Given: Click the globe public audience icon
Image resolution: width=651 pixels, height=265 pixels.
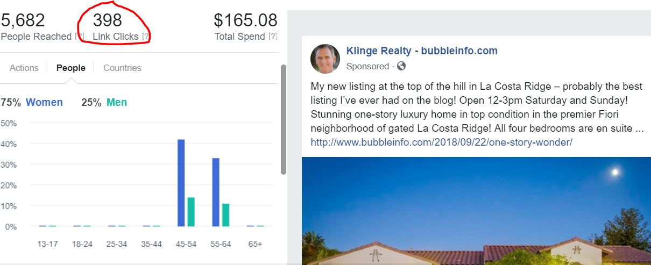Looking at the screenshot, I should tap(401, 67).
